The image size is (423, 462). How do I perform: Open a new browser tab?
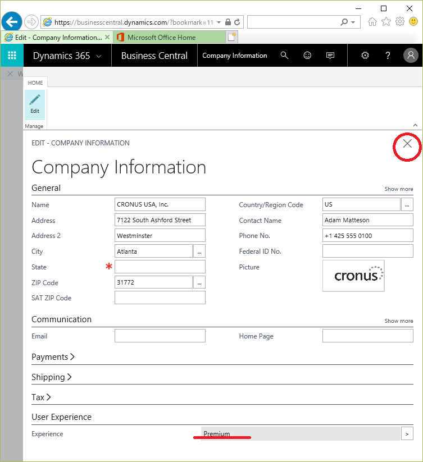[x=231, y=37]
